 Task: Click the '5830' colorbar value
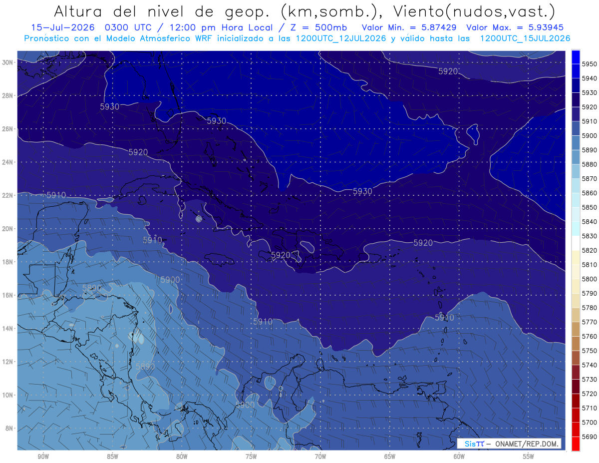point(590,236)
